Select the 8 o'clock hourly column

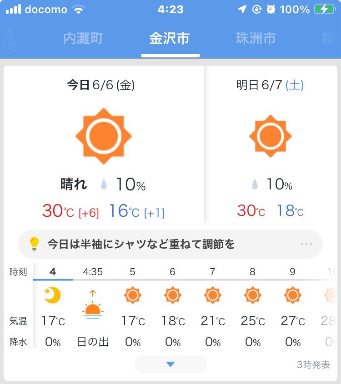[252, 307]
